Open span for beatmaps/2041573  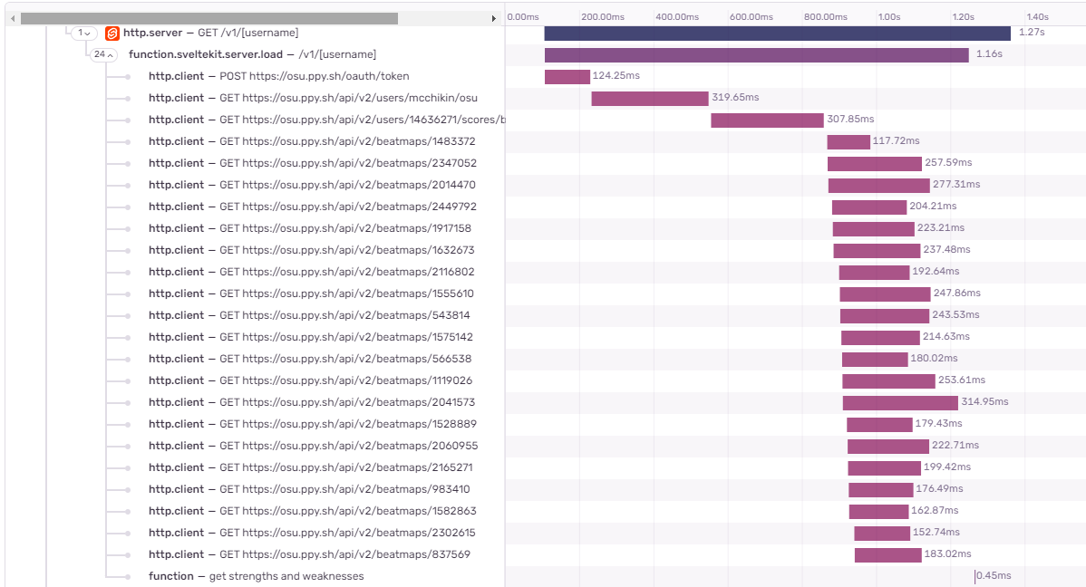click(x=312, y=402)
